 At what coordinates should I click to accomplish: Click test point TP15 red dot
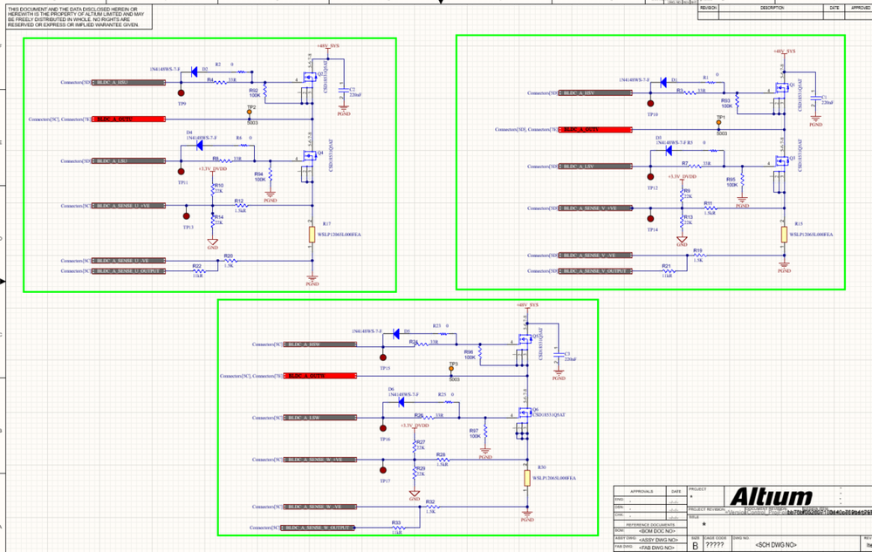[382, 358]
